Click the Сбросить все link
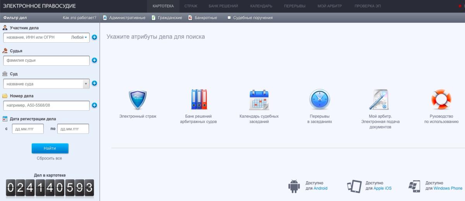 tap(49, 158)
